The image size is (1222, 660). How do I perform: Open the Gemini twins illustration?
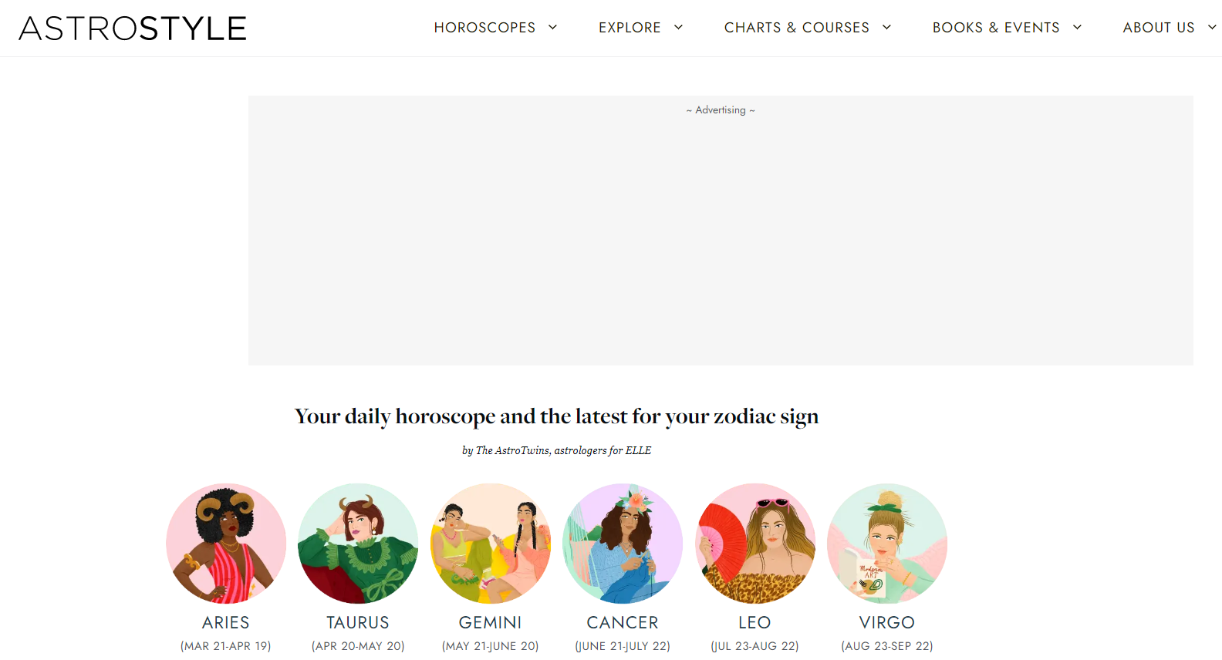pos(491,544)
